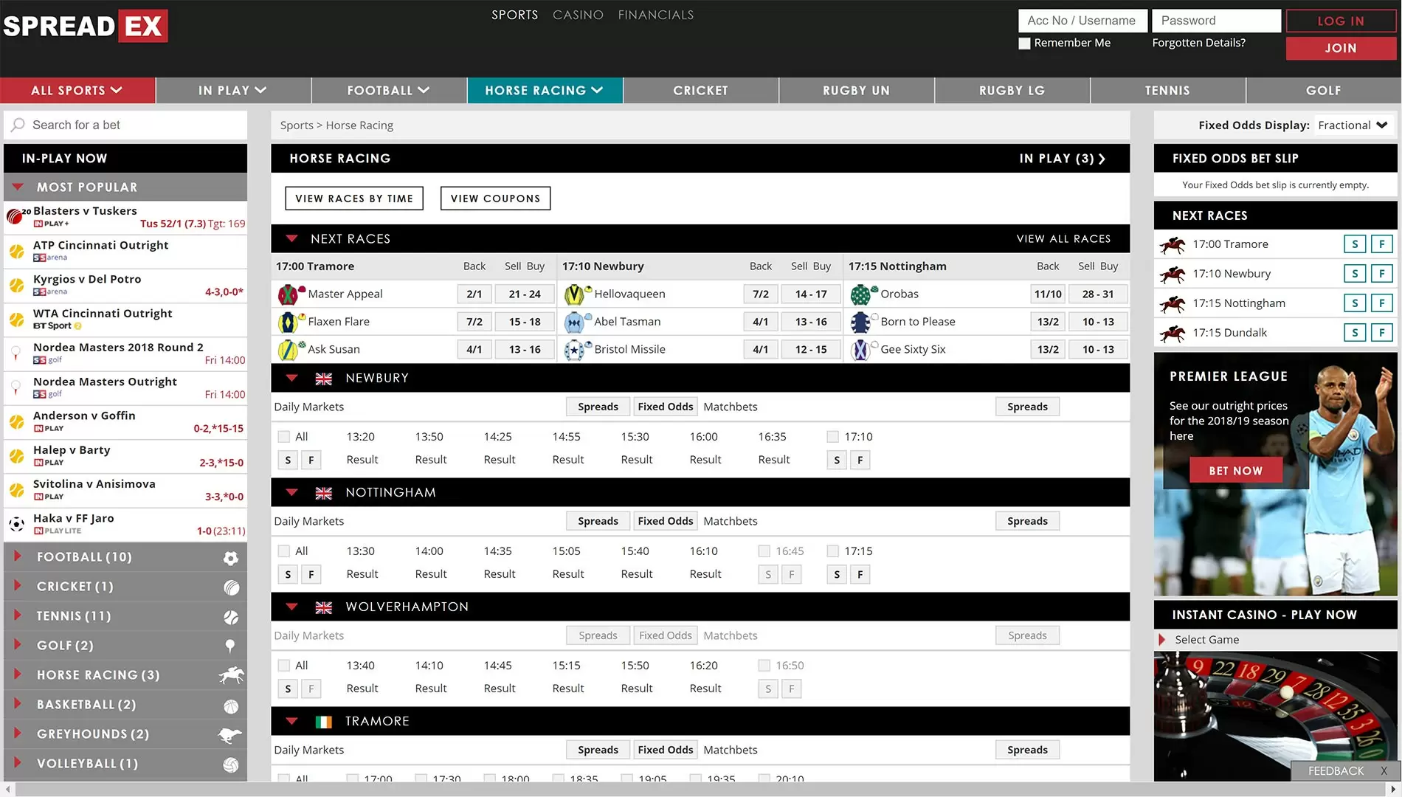This screenshot has height=797, width=1402.
Task: Click the Password input field
Action: pos(1217,21)
